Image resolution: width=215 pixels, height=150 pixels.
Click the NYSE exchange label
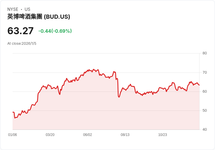click(13, 9)
